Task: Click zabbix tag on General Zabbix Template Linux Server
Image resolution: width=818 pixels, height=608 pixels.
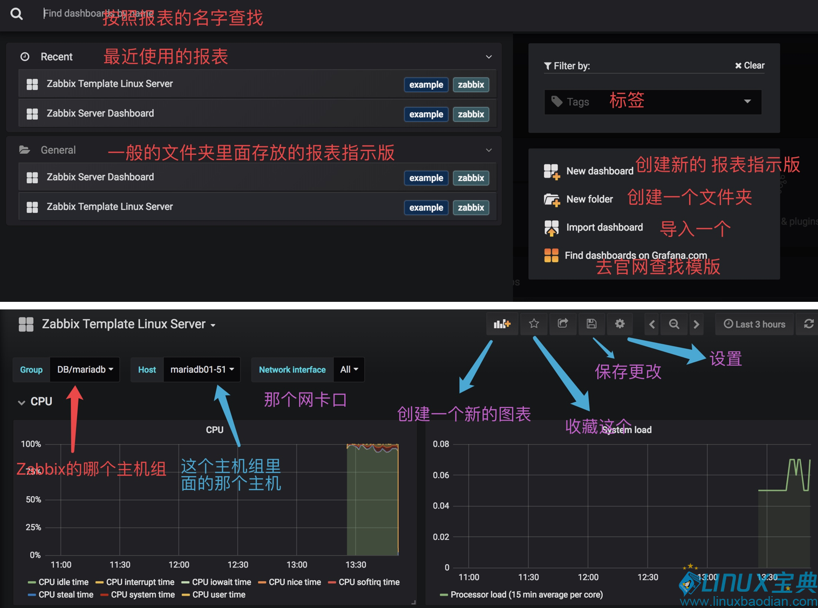Action: [471, 208]
